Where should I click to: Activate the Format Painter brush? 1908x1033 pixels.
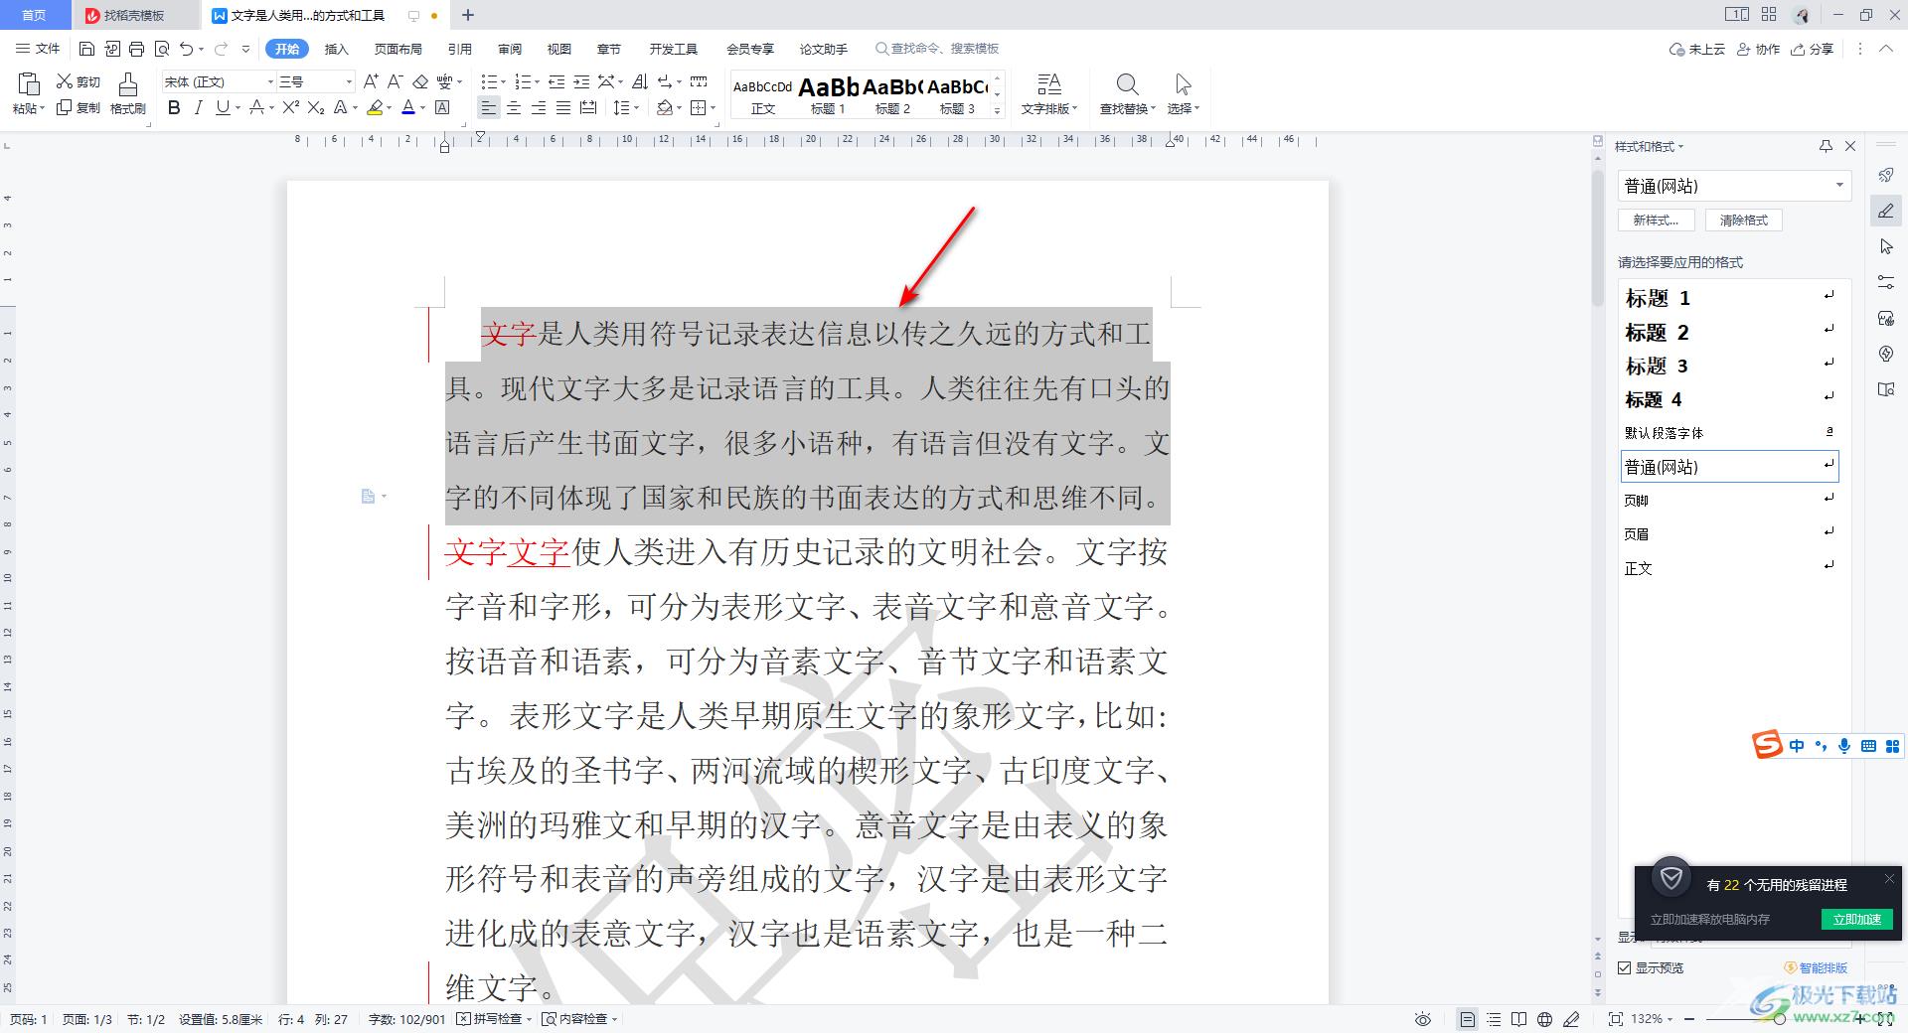tap(128, 94)
